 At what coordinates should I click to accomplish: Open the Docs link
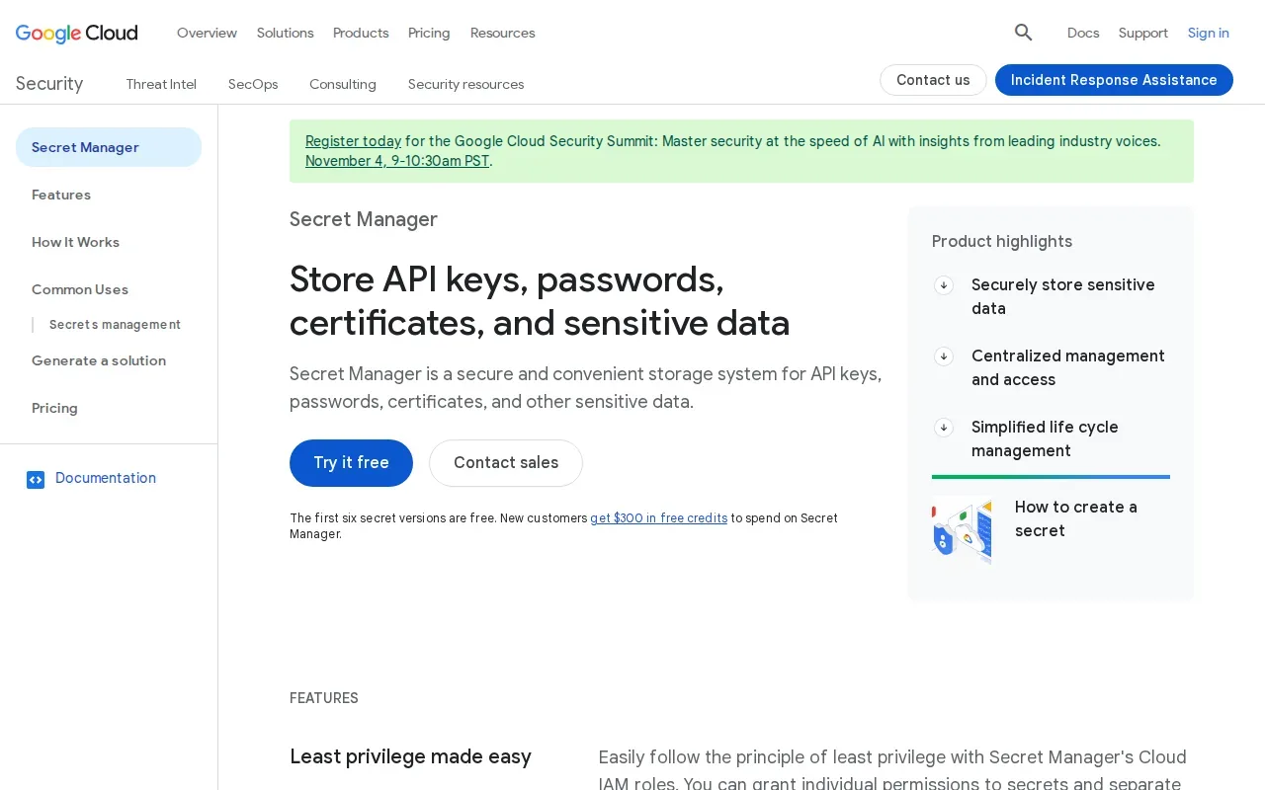tap(1083, 33)
